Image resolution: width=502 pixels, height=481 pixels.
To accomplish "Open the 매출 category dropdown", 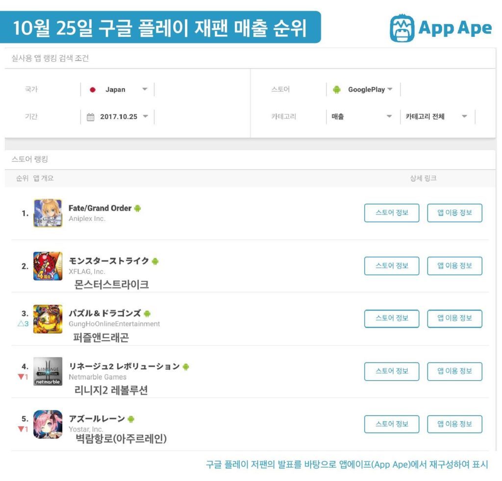I will [363, 117].
